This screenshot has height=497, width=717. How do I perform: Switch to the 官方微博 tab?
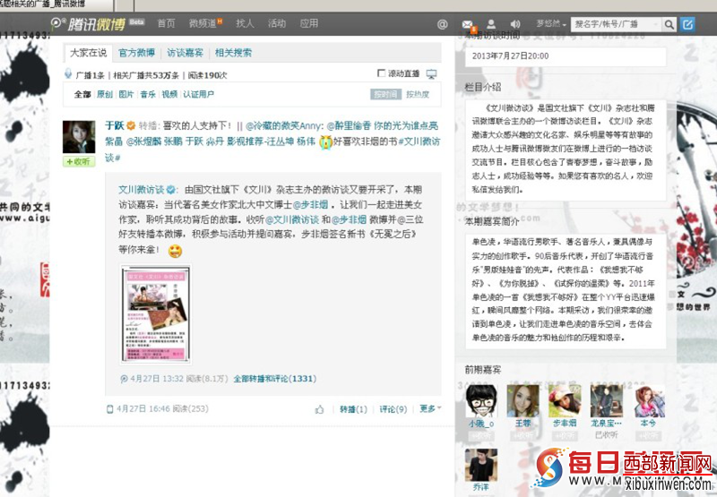137,53
